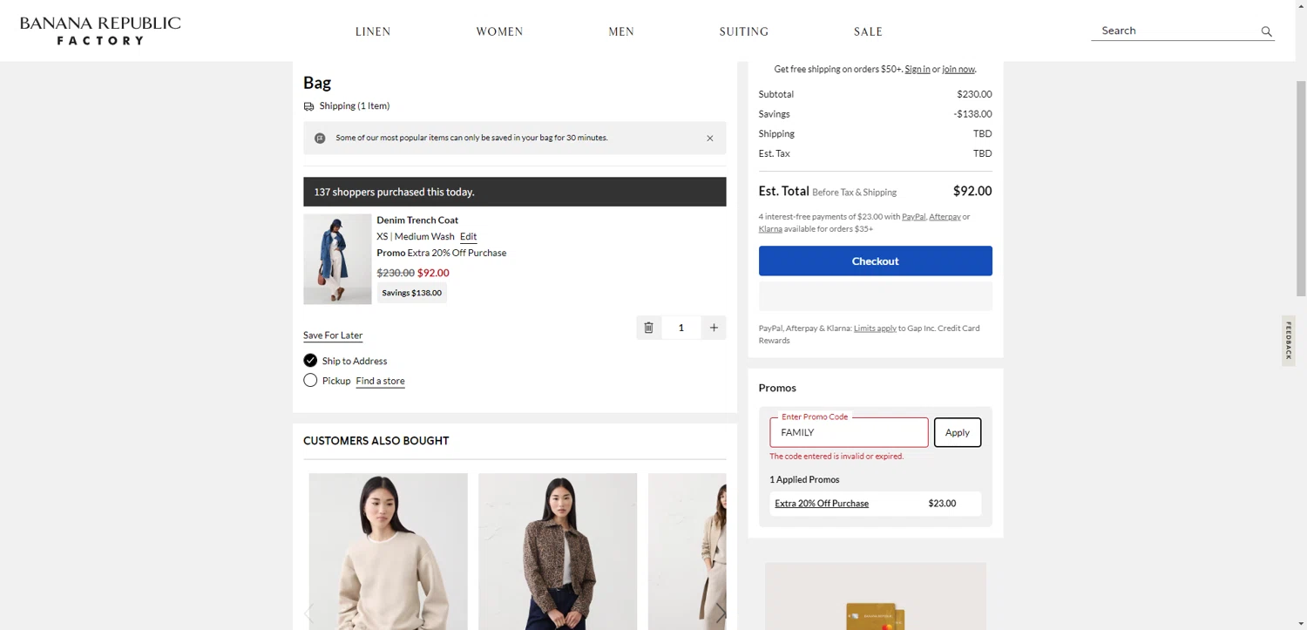This screenshot has height=630, width=1307.
Task: Open the Feedback side tab
Action: (1289, 341)
